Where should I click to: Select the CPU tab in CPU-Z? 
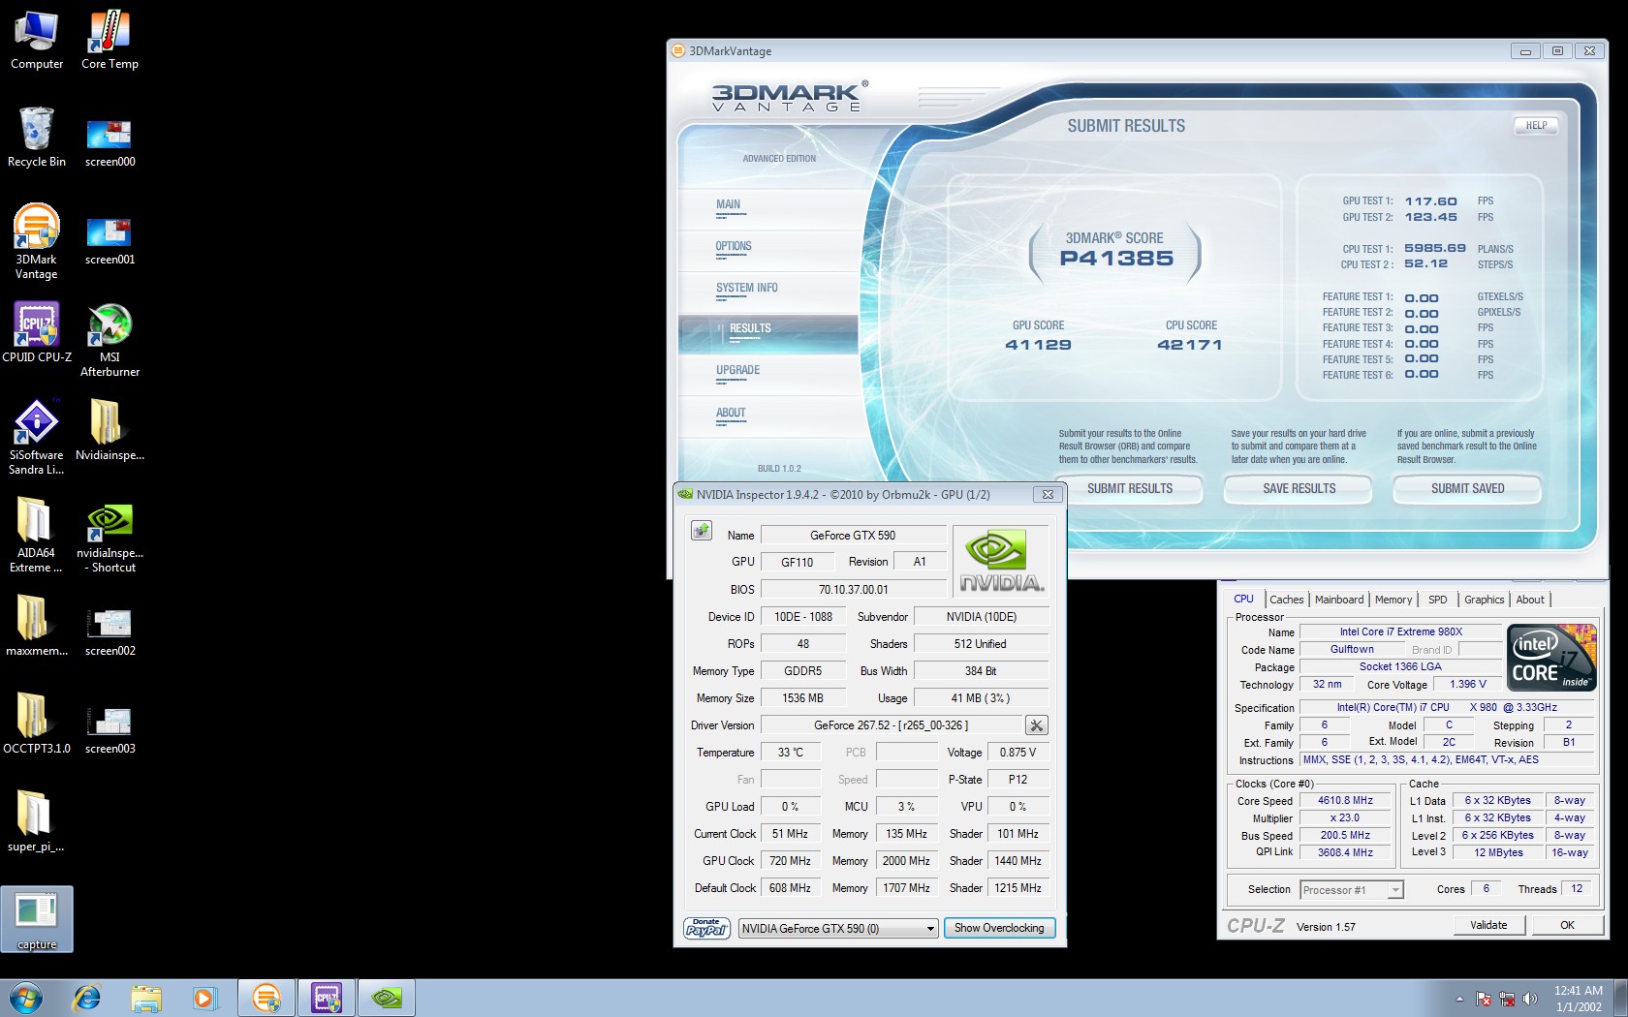(x=1243, y=599)
